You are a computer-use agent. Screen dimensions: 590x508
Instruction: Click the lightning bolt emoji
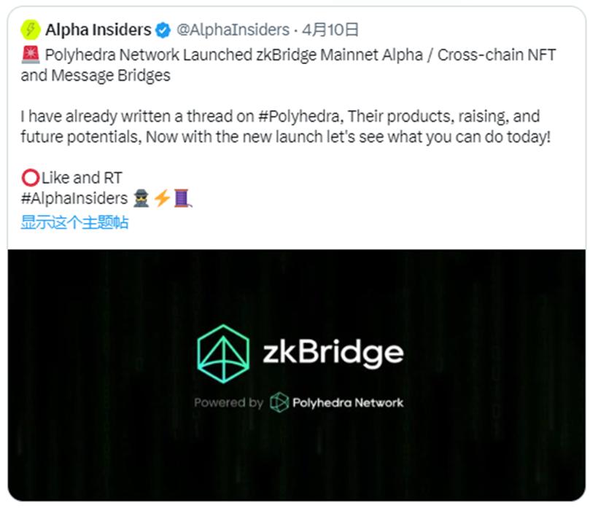click(x=161, y=198)
